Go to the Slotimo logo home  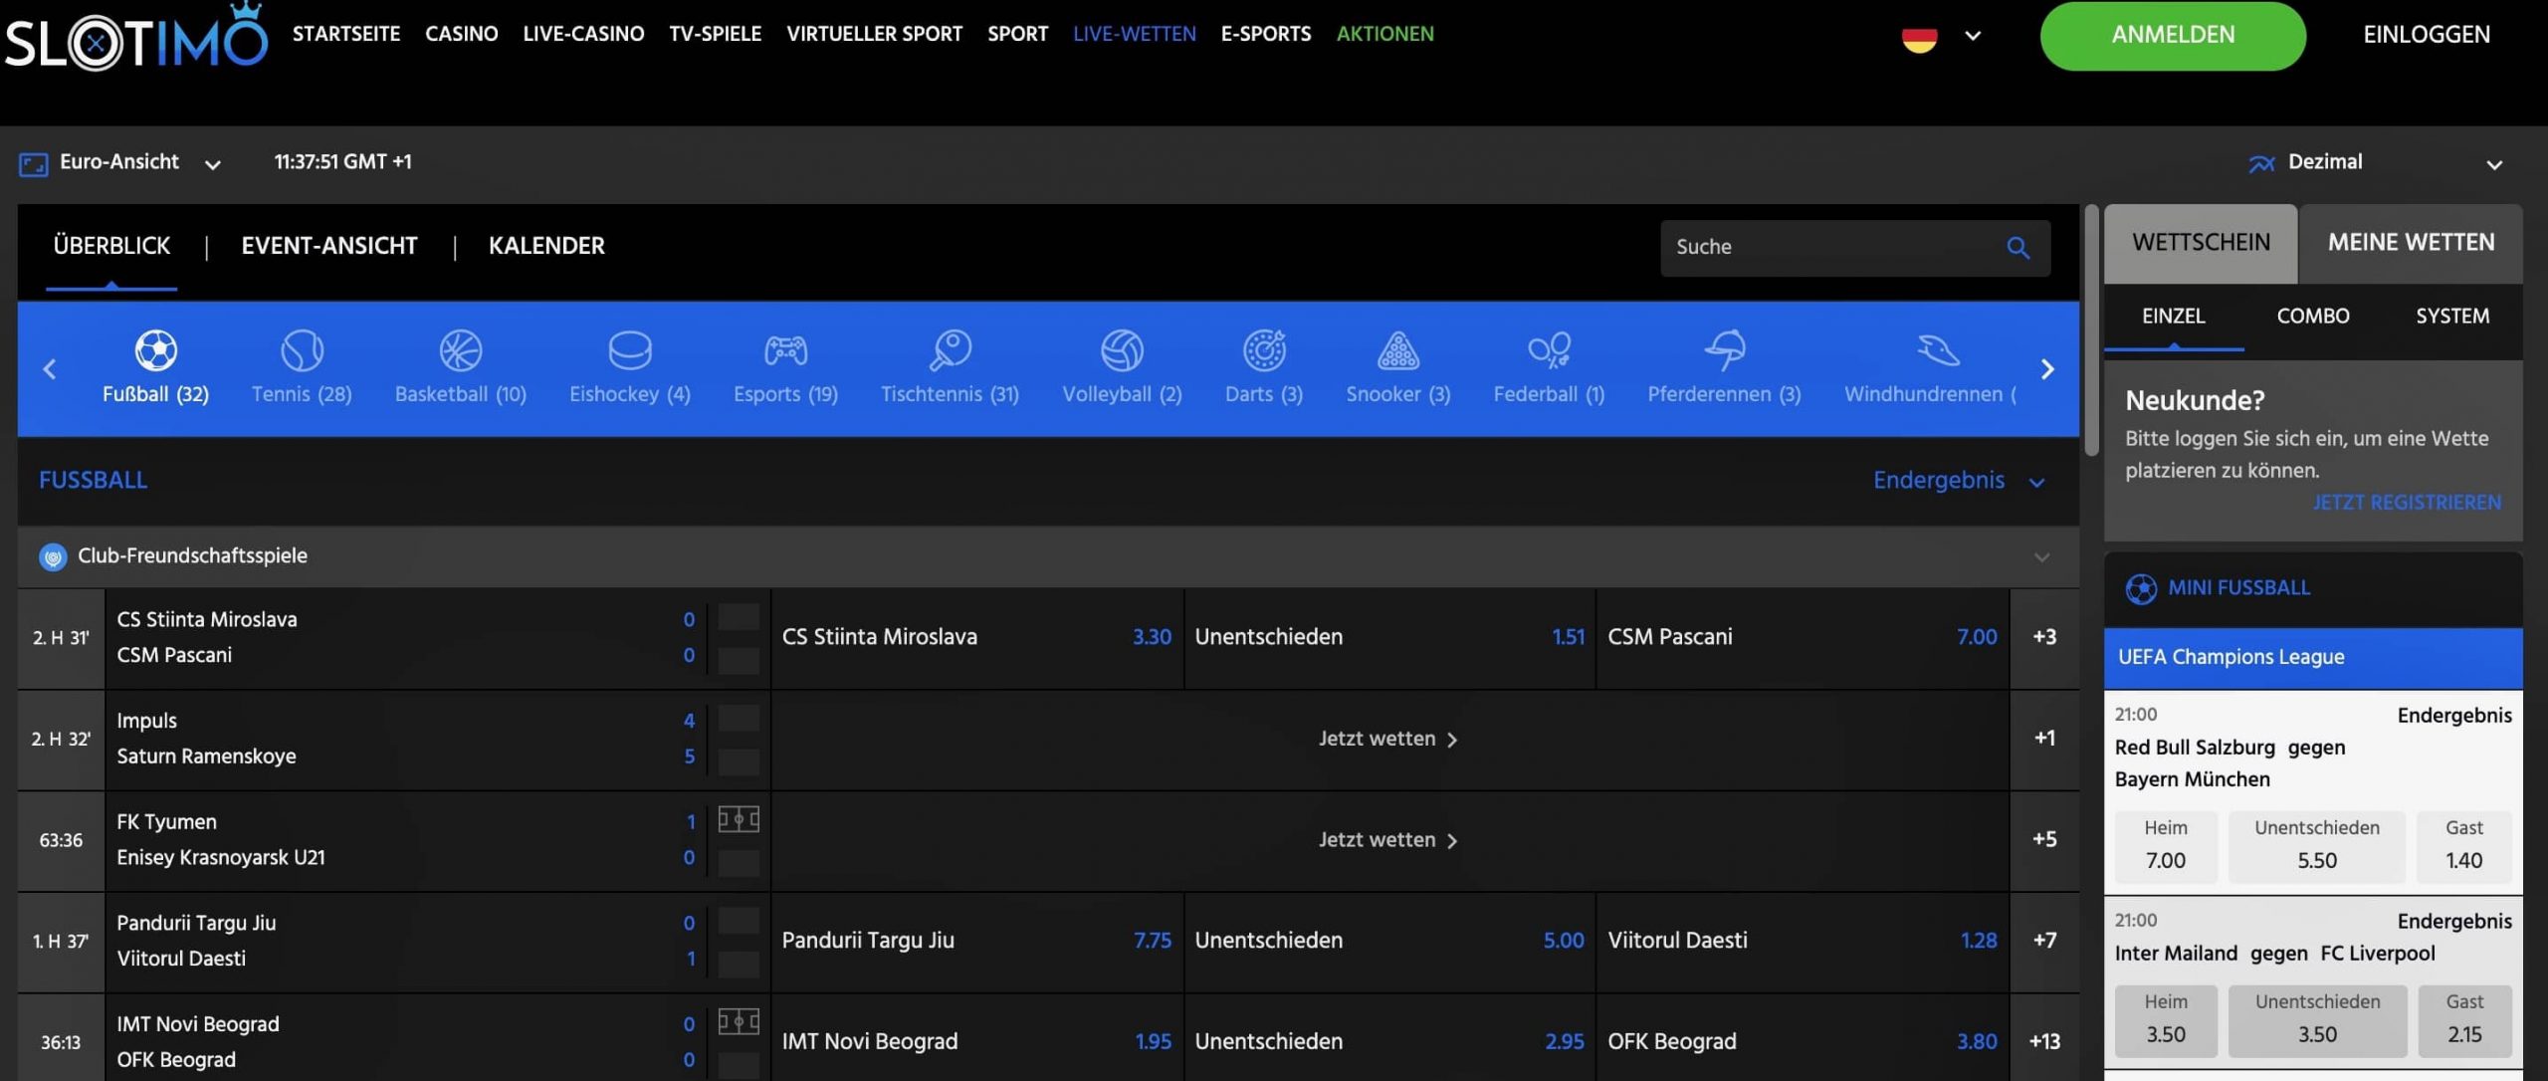136,38
